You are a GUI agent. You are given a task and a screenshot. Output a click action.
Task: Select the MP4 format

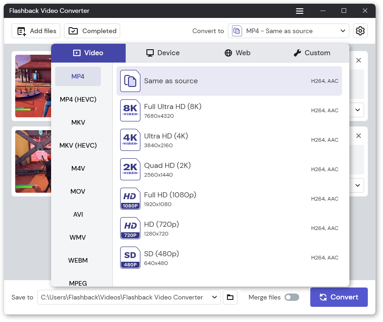pos(78,76)
